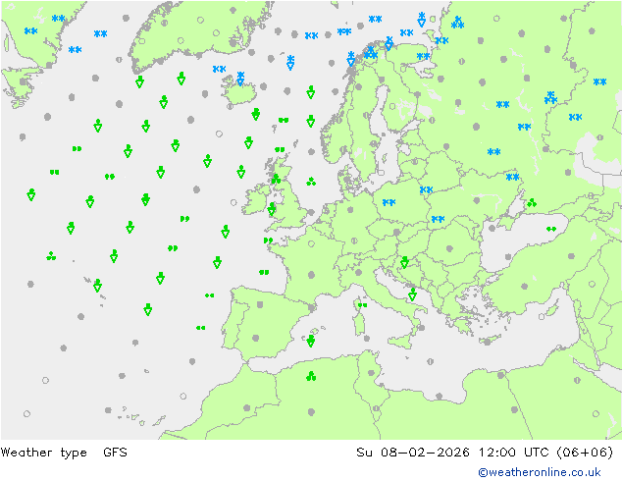Click the shower symbol over Wales
This screenshot has height=481, width=622.
272,209
